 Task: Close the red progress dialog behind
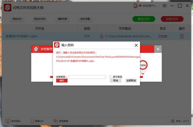158,49
